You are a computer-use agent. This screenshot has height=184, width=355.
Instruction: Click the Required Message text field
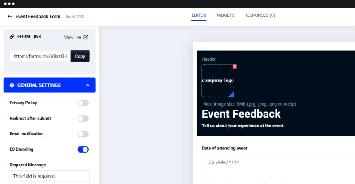pos(50,176)
